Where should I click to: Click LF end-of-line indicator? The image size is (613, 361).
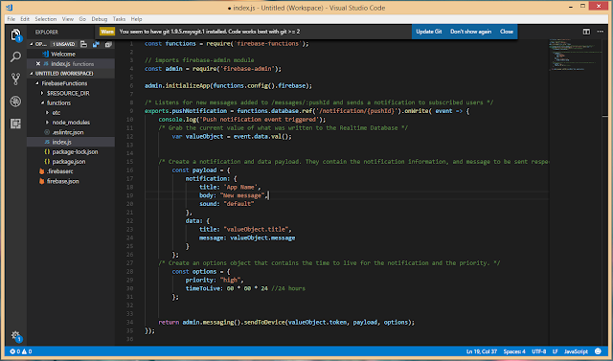pyautogui.click(x=555, y=351)
